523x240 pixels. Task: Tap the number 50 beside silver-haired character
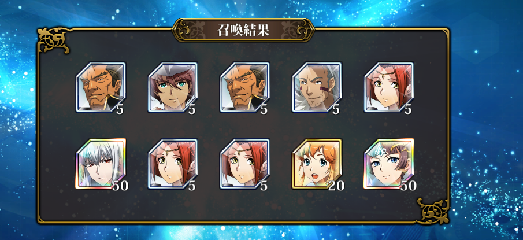120,186
